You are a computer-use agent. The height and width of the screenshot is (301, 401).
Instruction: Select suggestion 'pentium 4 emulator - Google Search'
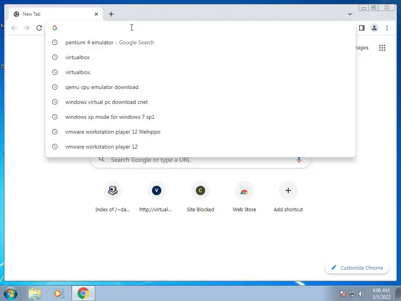pos(200,42)
